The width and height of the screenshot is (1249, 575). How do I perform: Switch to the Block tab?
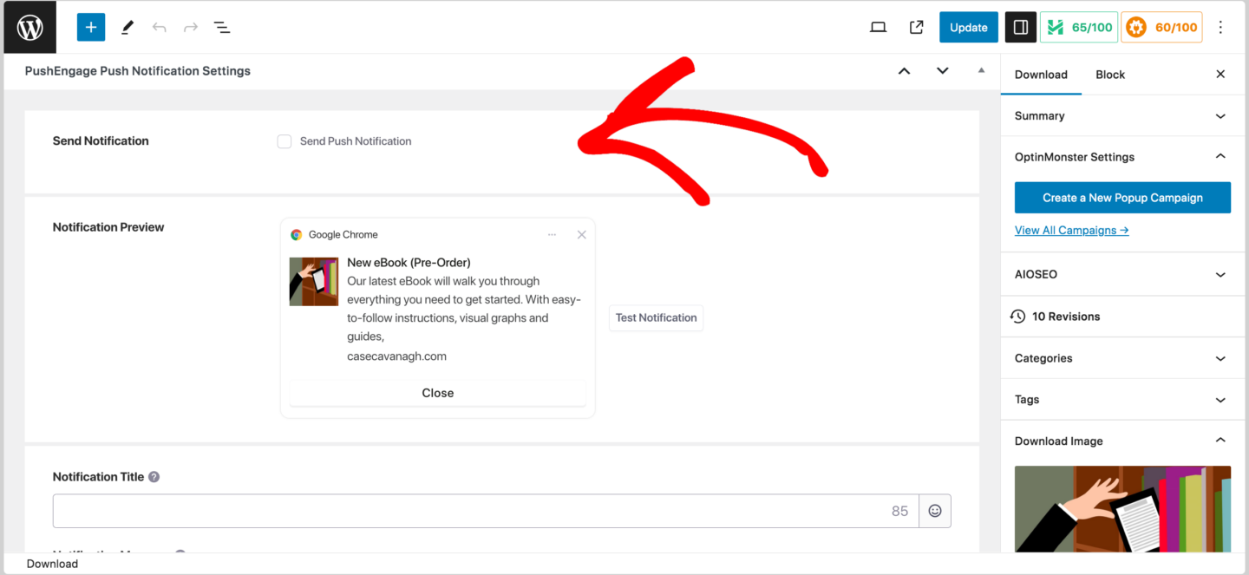1110,74
